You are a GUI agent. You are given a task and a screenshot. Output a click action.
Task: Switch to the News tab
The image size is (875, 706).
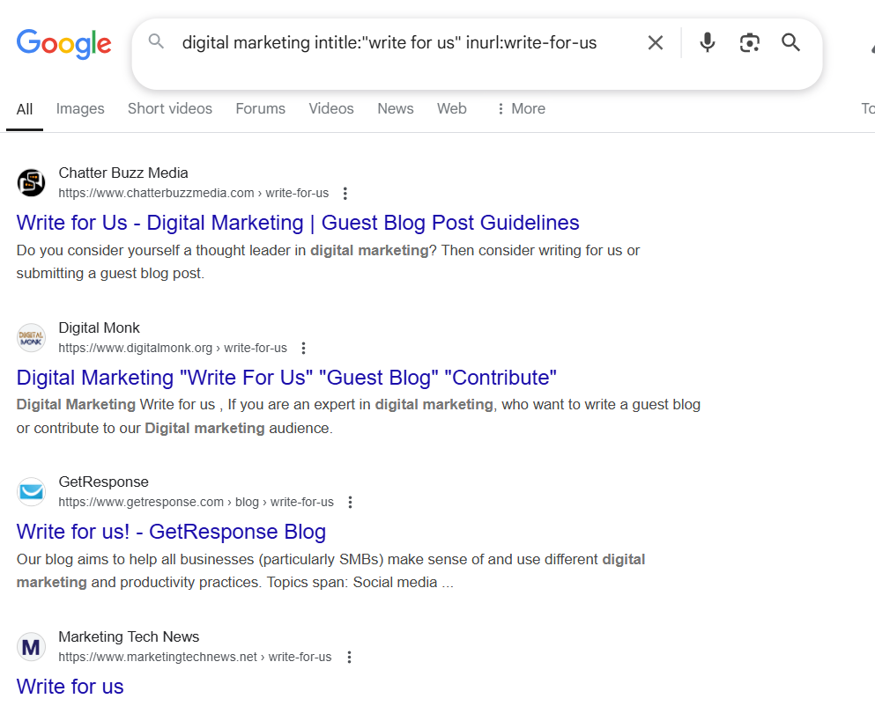tap(395, 108)
